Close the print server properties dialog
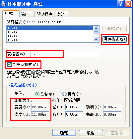The width and height of the screenshot is (133, 139). (128, 4)
